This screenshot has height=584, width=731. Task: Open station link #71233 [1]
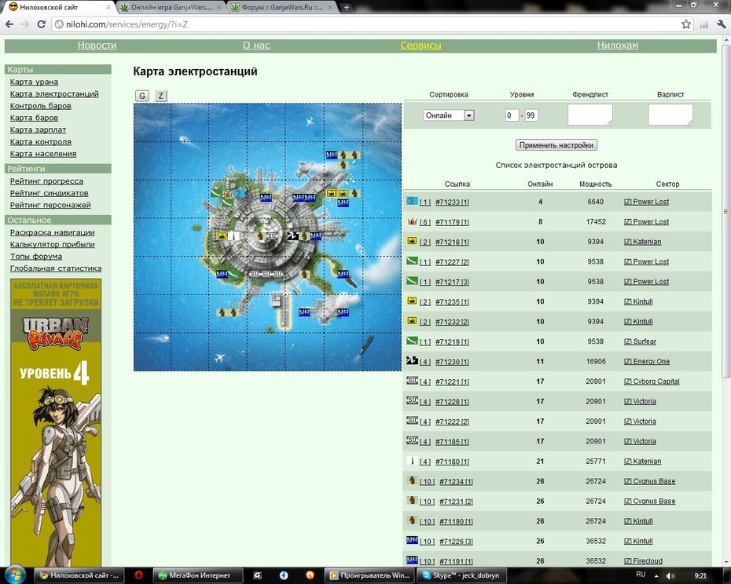tap(452, 202)
